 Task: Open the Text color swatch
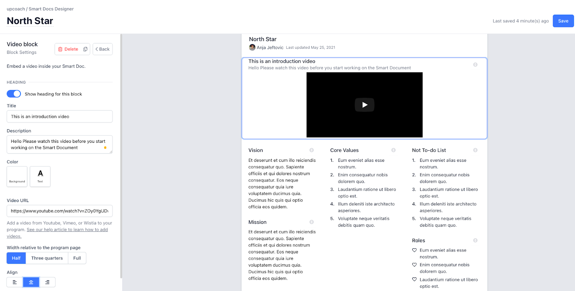40,177
